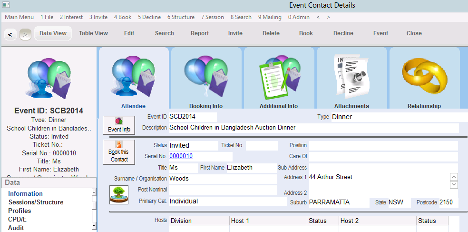The height and width of the screenshot is (232, 468).
Task: Click the tree icon beside Surname
Action: pyautogui.click(x=119, y=195)
